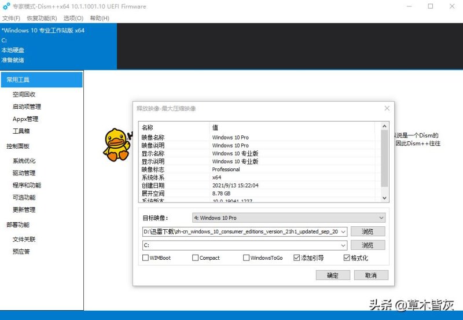Click the scrollbar down arrow in image info list
Viewport: 463px width, 320px height.
point(384,197)
